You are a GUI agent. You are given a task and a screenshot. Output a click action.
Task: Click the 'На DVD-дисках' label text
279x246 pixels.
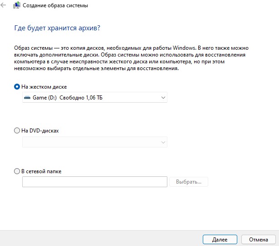coord(40,131)
